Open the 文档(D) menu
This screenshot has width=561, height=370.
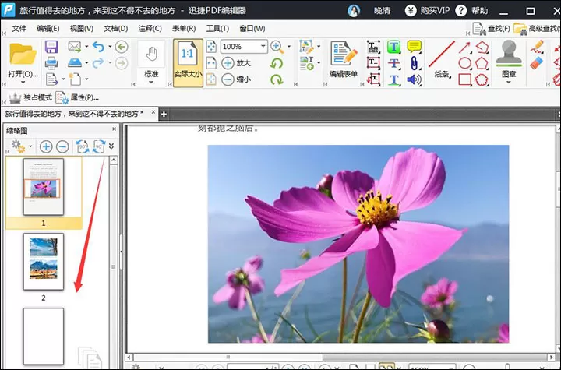(115, 29)
